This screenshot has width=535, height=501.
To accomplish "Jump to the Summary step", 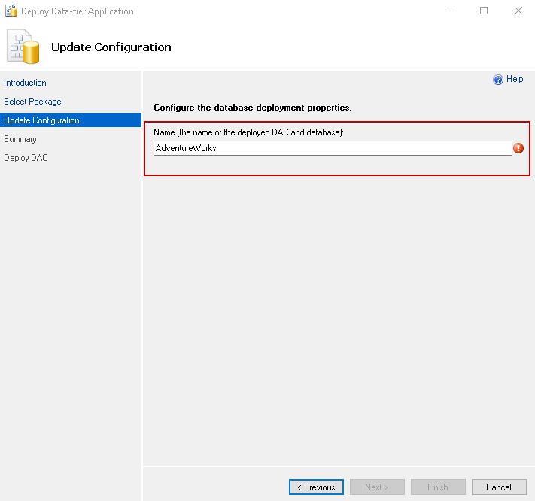I will [x=20, y=139].
